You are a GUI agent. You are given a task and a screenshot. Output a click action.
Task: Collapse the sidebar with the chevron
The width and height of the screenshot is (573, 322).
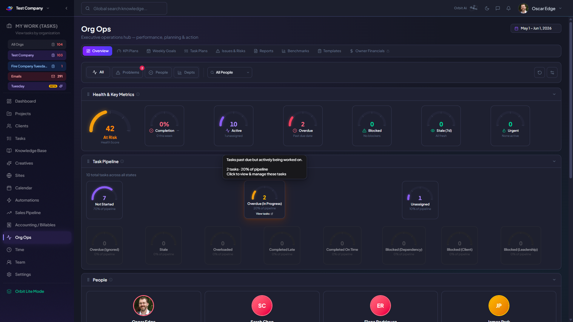coord(66,8)
